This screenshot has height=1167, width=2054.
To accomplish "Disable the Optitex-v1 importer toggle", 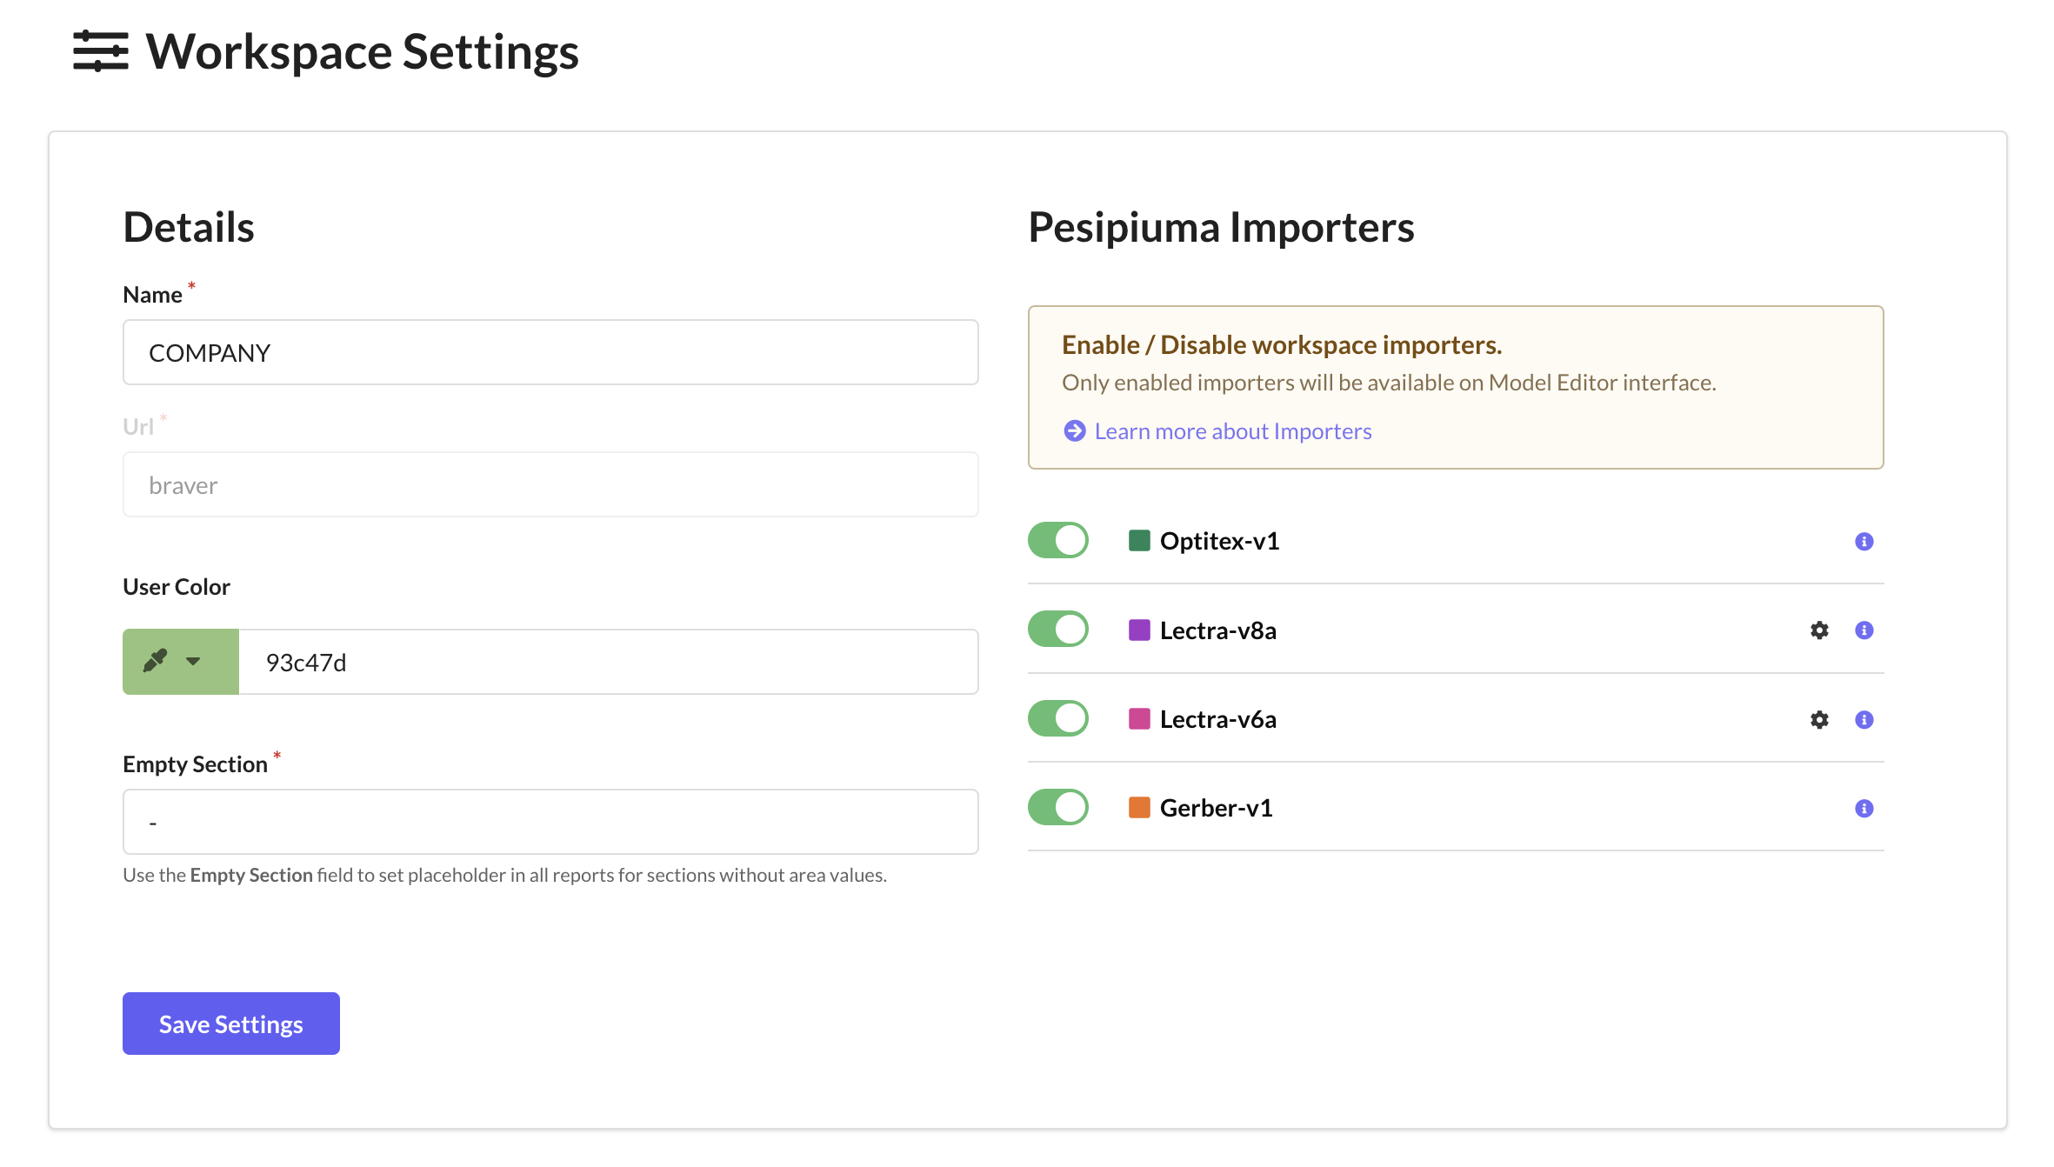I will click(1058, 540).
